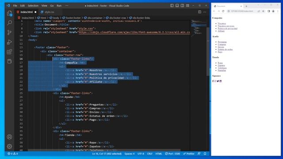Open the Source Control view

click(x=9, y=32)
